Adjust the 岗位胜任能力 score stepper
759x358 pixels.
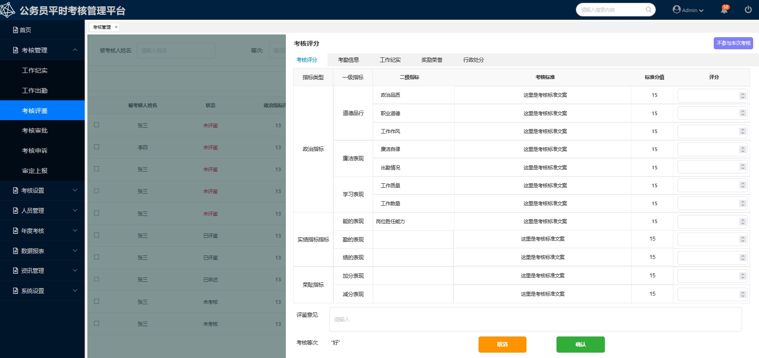pyautogui.click(x=742, y=222)
